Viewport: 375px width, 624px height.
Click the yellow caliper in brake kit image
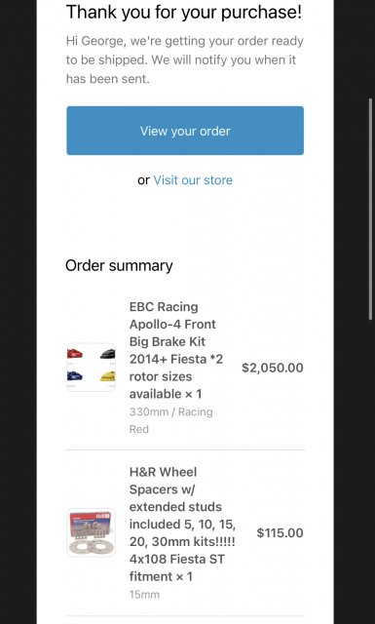click(108, 376)
